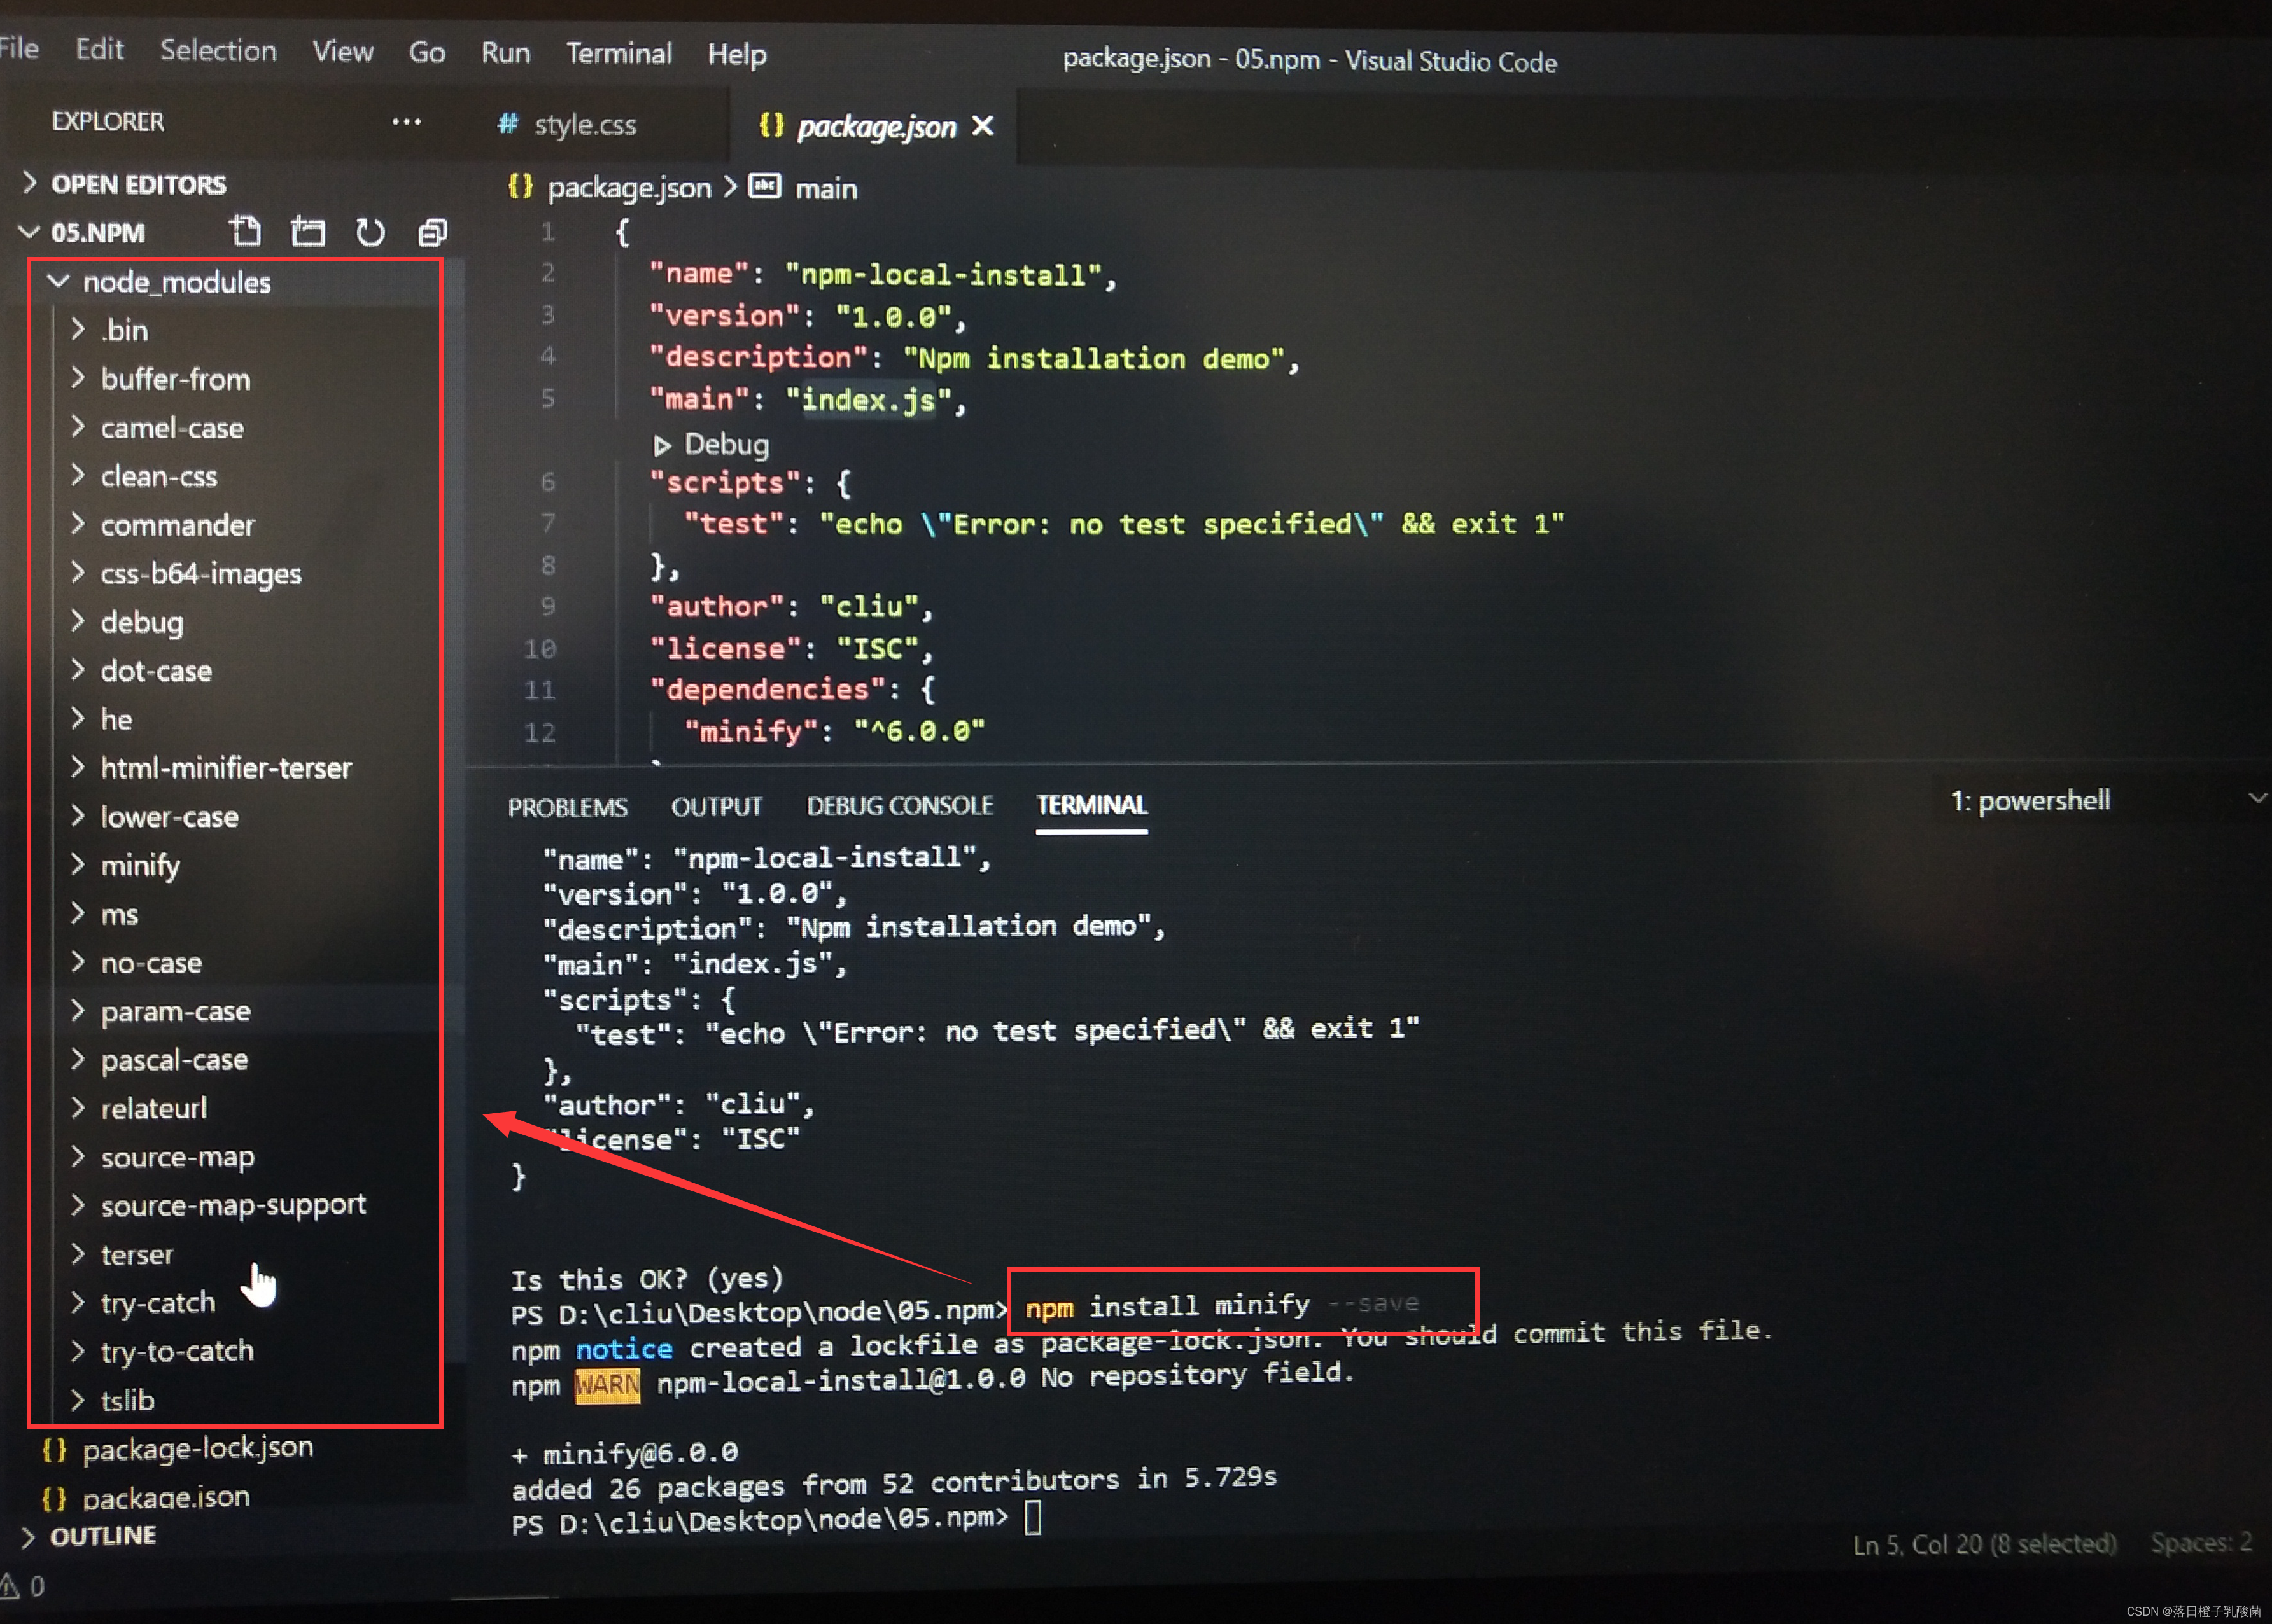Open package-lock.json from the explorer
This screenshot has width=2272, height=1624.
(x=198, y=1449)
